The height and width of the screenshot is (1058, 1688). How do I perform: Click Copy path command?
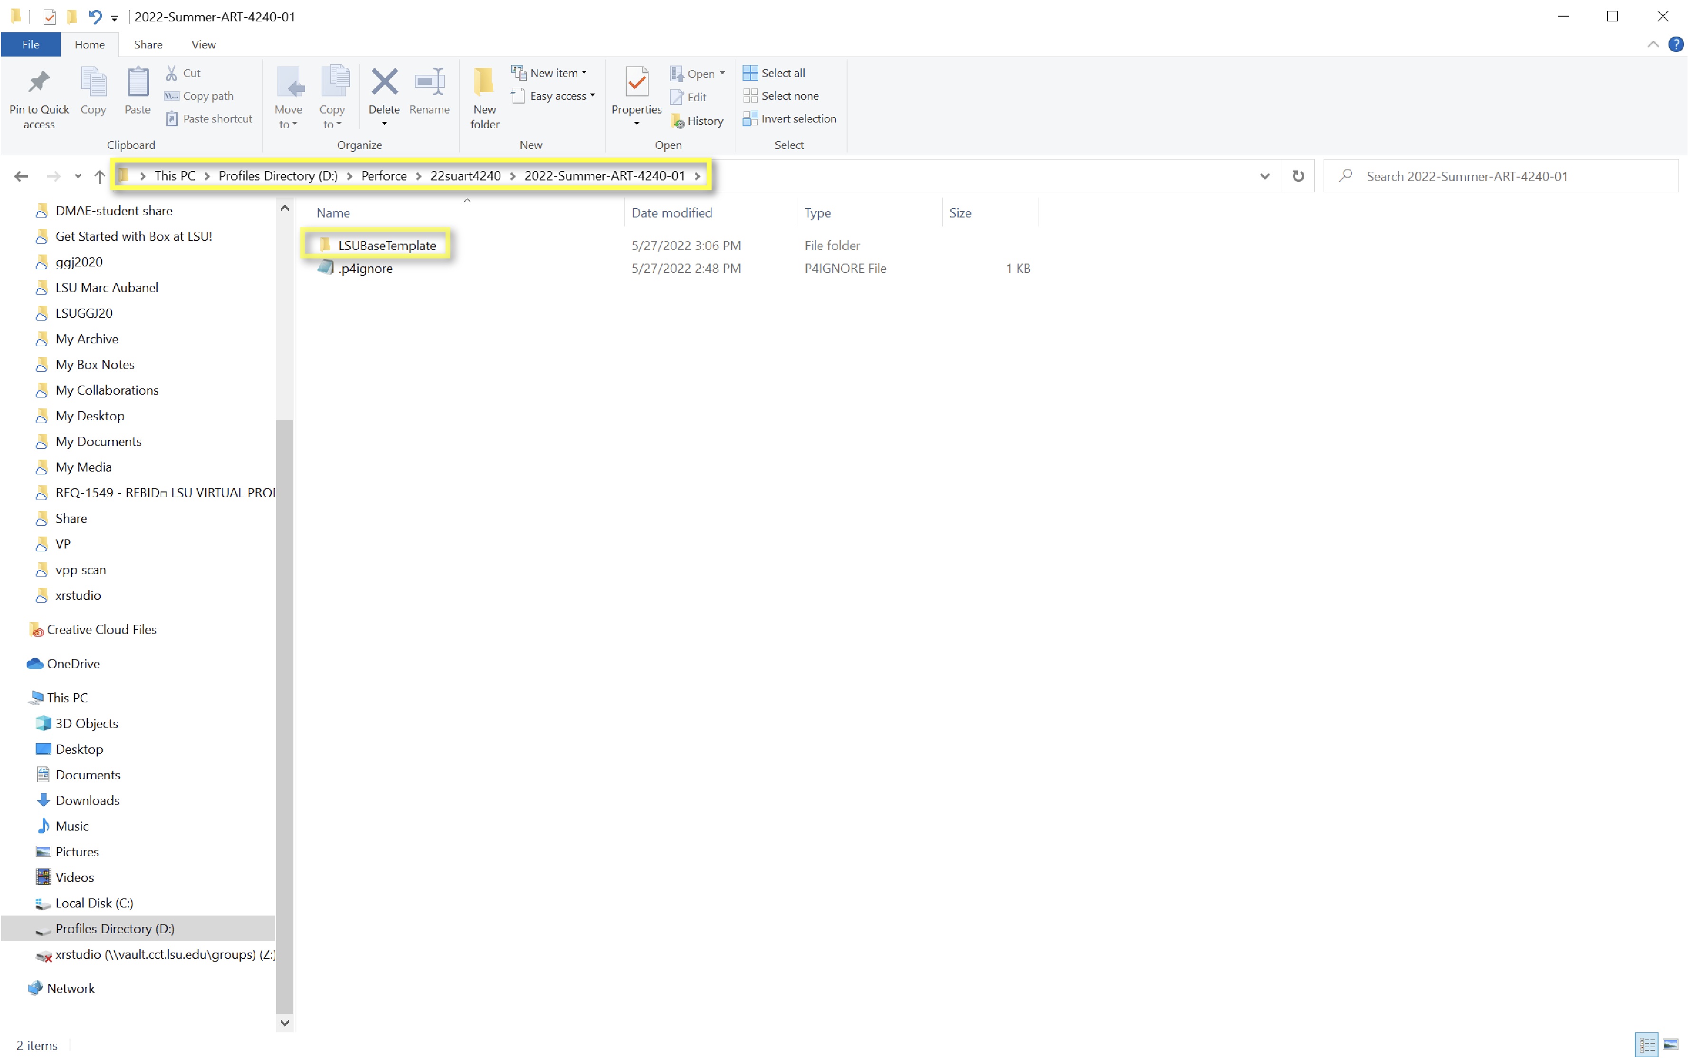tap(200, 96)
